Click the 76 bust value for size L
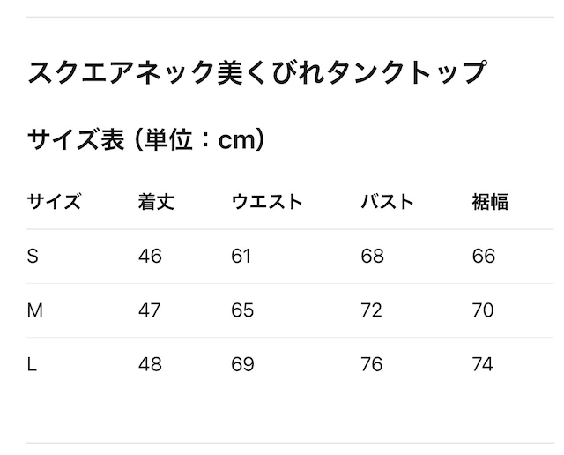The image size is (564, 455). (372, 364)
